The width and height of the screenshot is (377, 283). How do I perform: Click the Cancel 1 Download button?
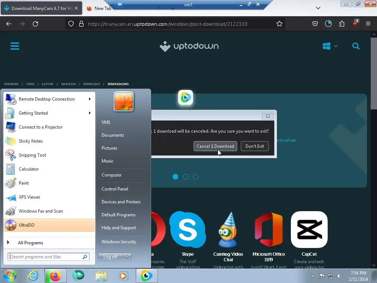tap(215, 146)
